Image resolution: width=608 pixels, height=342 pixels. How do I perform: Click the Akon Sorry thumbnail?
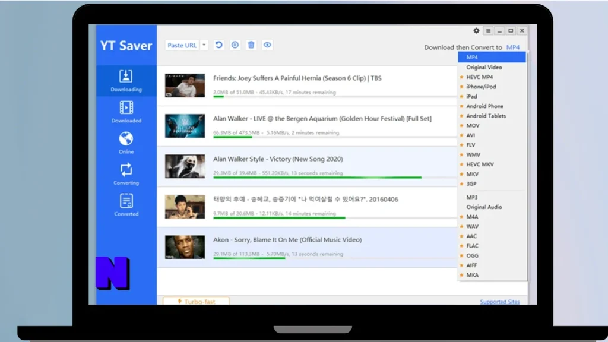click(185, 246)
